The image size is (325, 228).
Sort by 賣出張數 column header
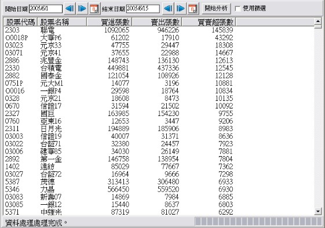pyautogui.click(x=157, y=22)
